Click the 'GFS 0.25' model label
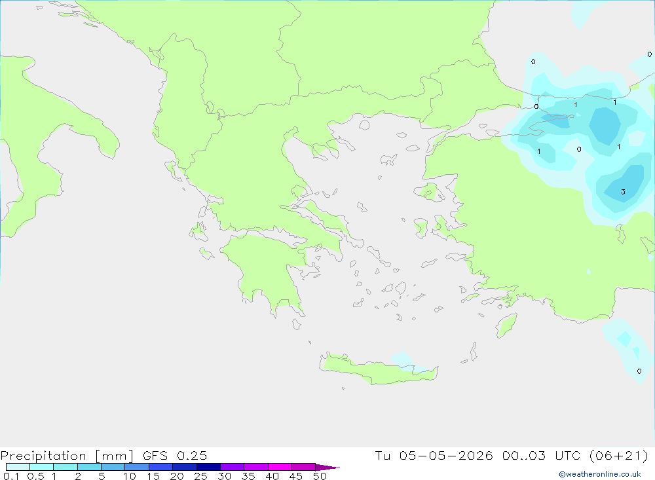655x480 pixels. (175, 456)
